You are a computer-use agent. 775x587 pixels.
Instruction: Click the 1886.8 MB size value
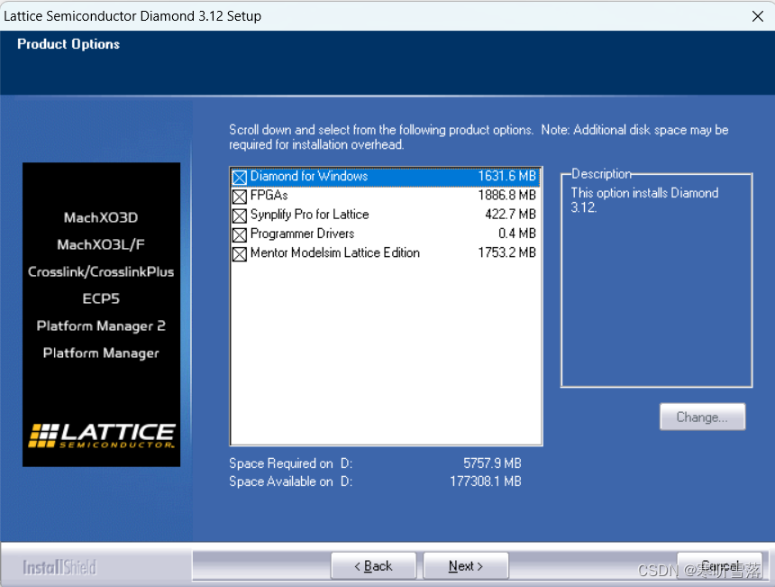(x=506, y=196)
